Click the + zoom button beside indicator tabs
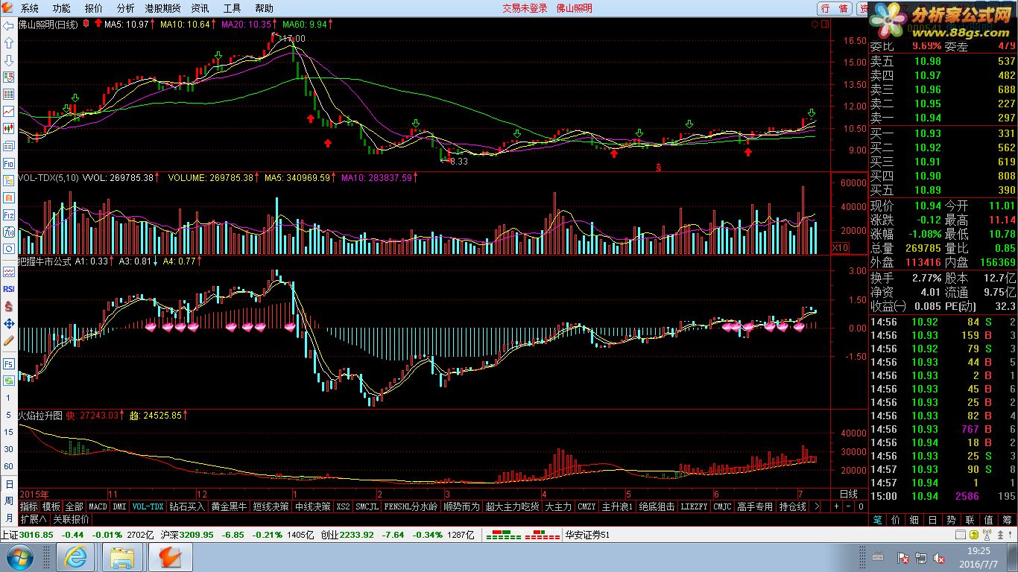 pos(836,506)
